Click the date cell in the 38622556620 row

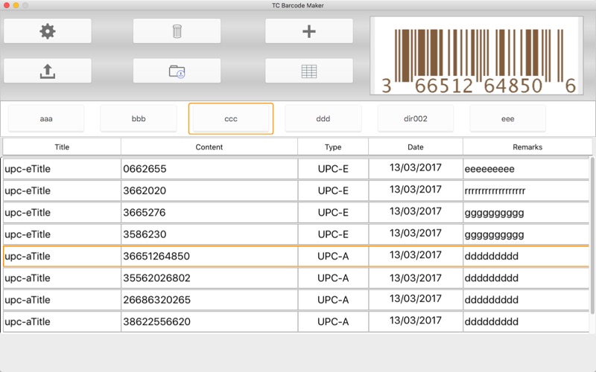pyautogui.click(x=416, y=322)
